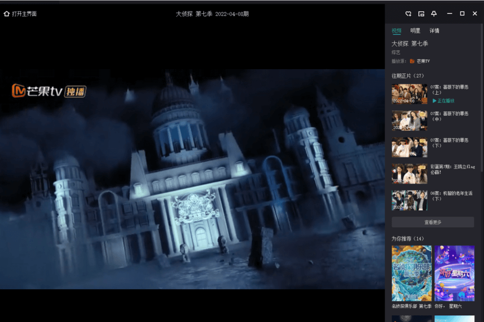Switch to mini window mode icon
Viewport: 484px width, 322px height.
coord(421,14)
